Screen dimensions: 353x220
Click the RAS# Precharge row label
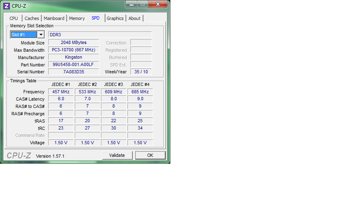coord(28,114)
